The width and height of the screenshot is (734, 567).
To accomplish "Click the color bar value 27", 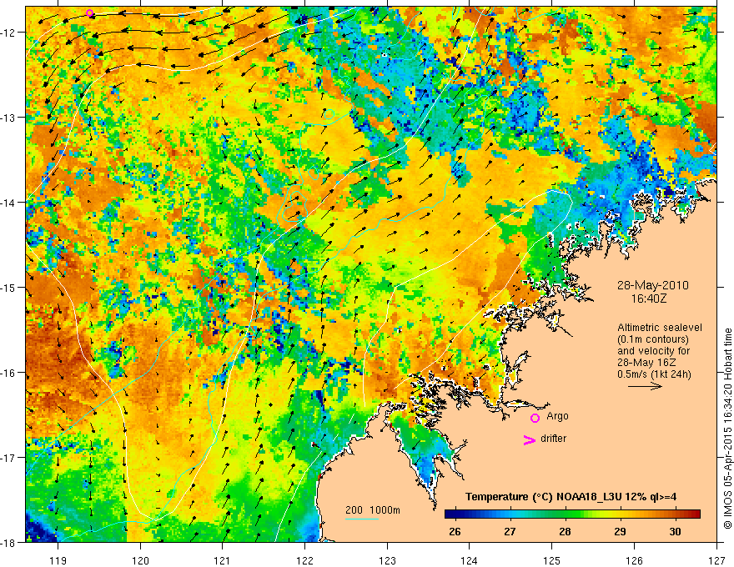I will pyautogui.click(x=510, y=532).
